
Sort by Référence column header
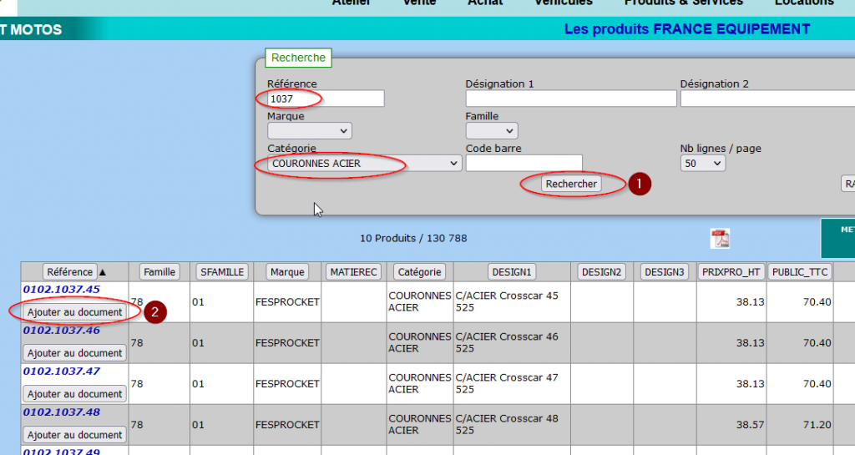(x=70, y=272)
